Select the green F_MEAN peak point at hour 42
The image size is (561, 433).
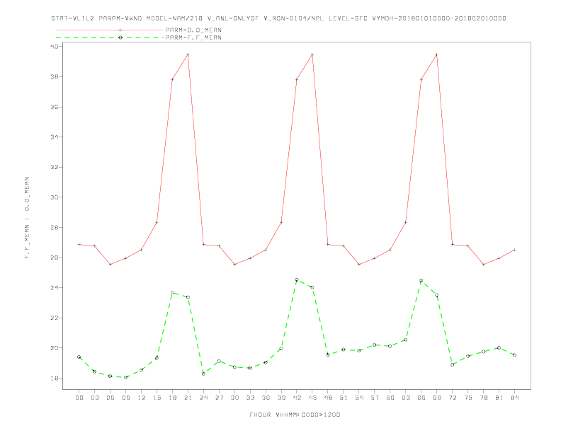click(297, 279)
